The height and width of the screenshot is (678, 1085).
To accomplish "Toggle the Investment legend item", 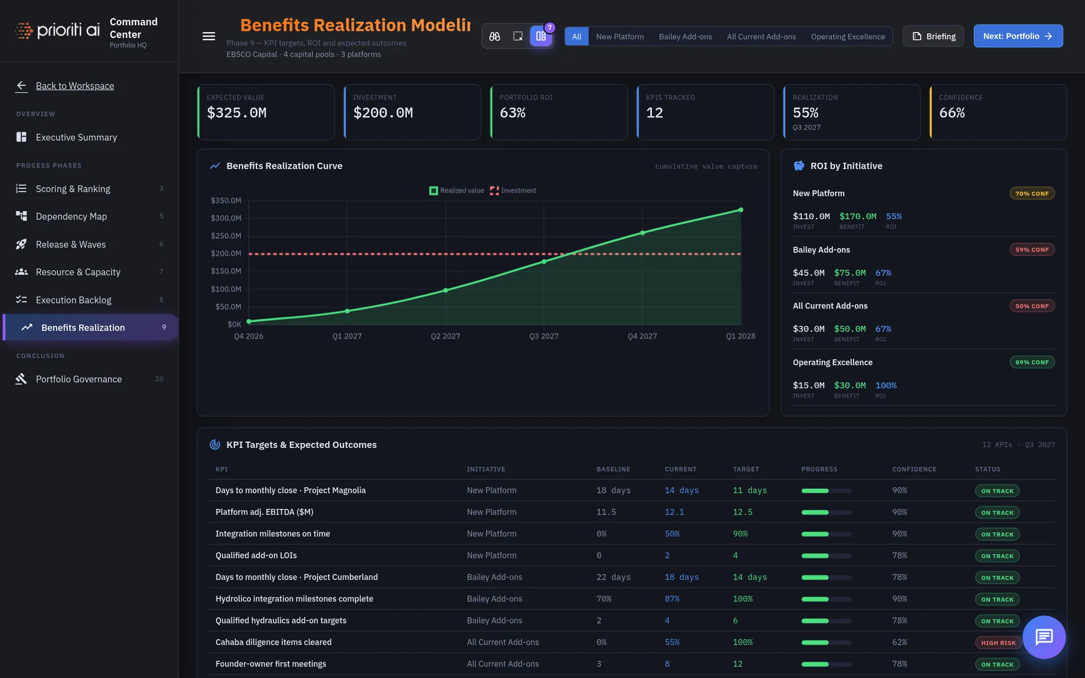I will (x=513, y=190).
